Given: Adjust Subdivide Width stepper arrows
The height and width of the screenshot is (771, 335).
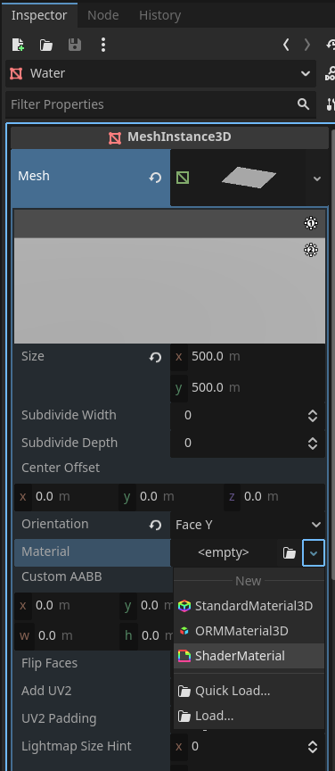Looking at the screenshot, I should point(313,416).
